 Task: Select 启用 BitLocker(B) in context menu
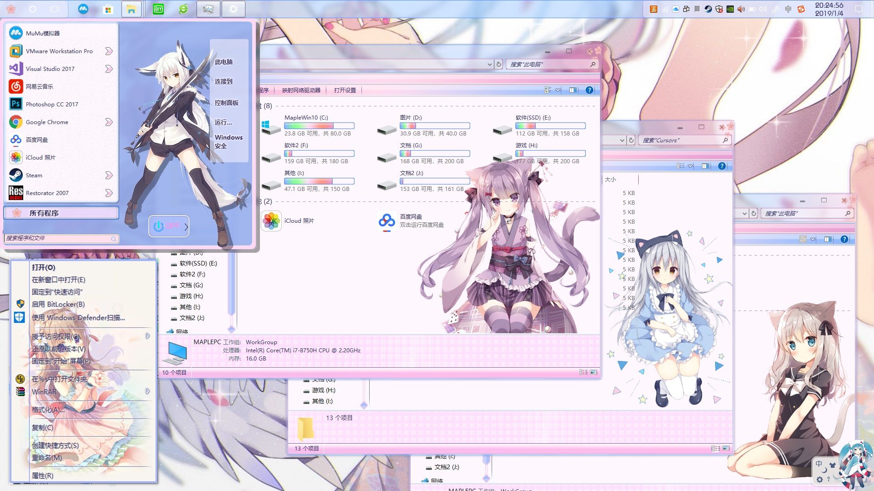(58, 304)
